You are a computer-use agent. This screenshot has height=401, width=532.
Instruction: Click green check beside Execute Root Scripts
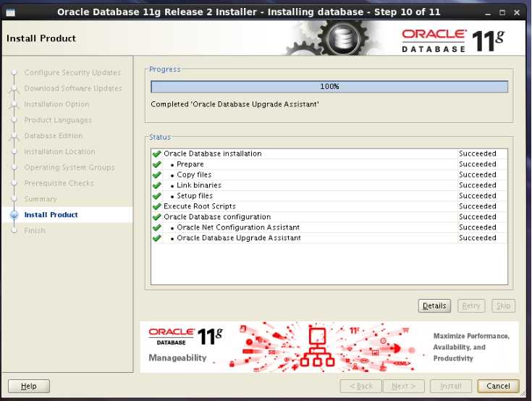(157, 206)
